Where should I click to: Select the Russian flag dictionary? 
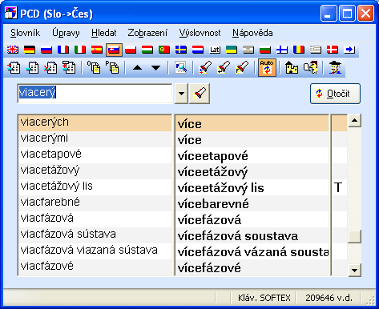(46, 50)
